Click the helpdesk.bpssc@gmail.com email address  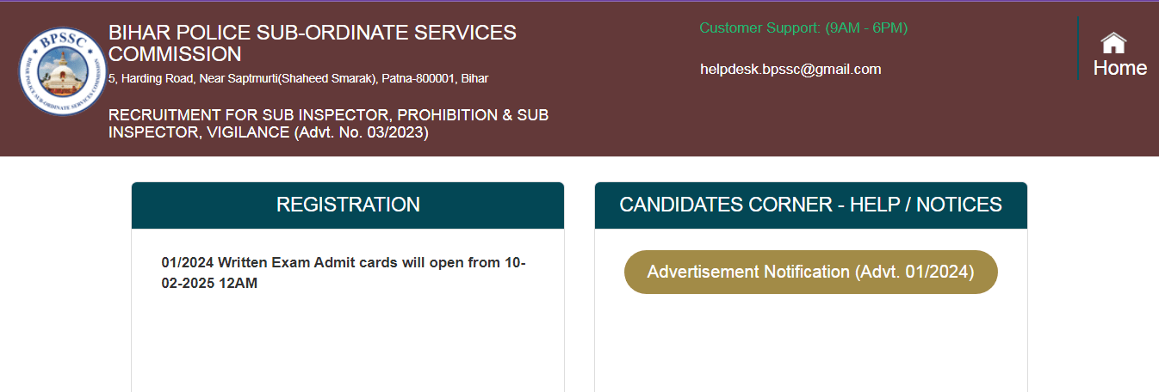tap(790, 70)
